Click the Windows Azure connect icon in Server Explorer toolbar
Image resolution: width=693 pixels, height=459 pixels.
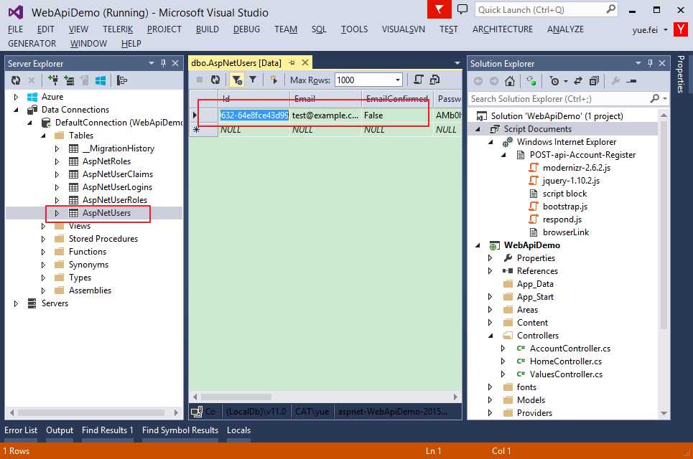pos(101,80)
